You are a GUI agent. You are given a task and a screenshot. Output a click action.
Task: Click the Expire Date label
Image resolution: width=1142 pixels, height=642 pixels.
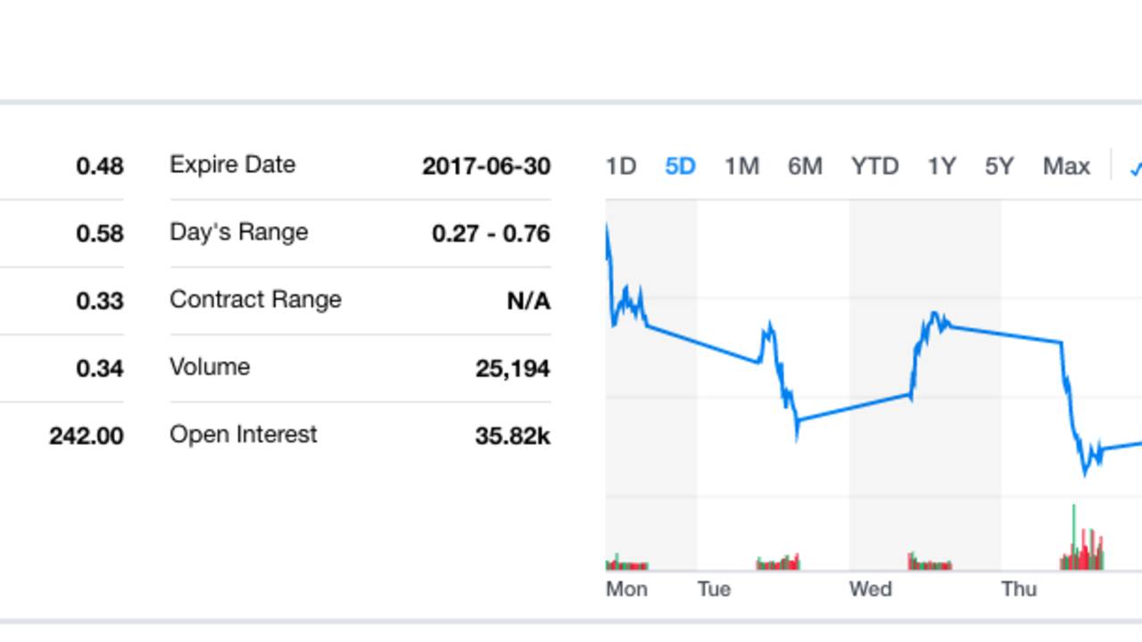tap(232, 165)
